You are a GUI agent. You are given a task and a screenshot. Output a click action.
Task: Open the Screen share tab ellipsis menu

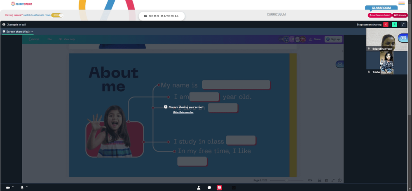32,32
